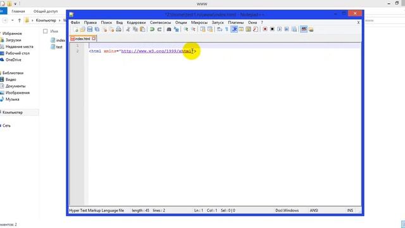Open the Правка menu

pos(90,23)
